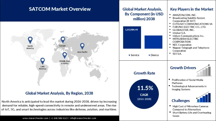The width and height of the screenshot is (216, 121).
Task: Click 'FURUNO ELECTRIC CO., LTD.' entry
Action: pyautogui.click(x=189, y=27)
